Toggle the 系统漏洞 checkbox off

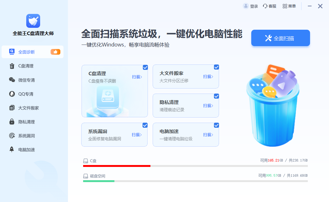(145, 125)
